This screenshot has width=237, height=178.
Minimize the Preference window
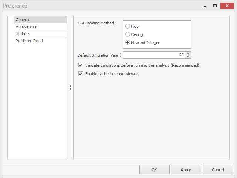(x=205, y=6)
